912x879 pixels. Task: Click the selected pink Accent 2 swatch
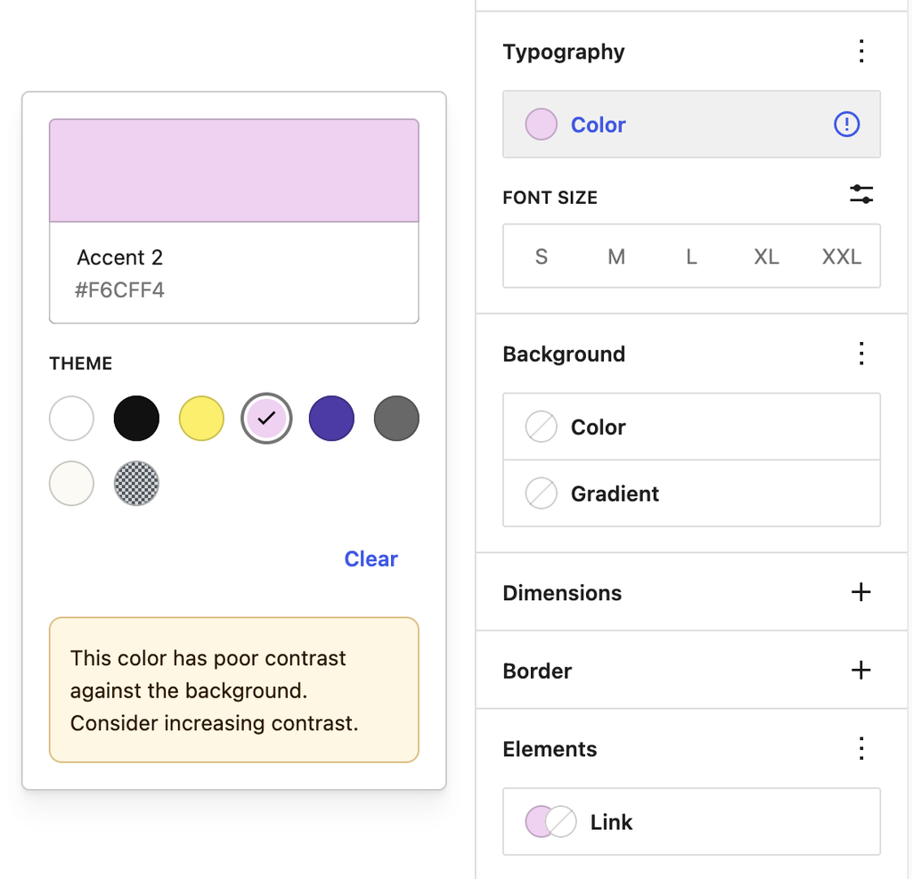click(266, 419)
